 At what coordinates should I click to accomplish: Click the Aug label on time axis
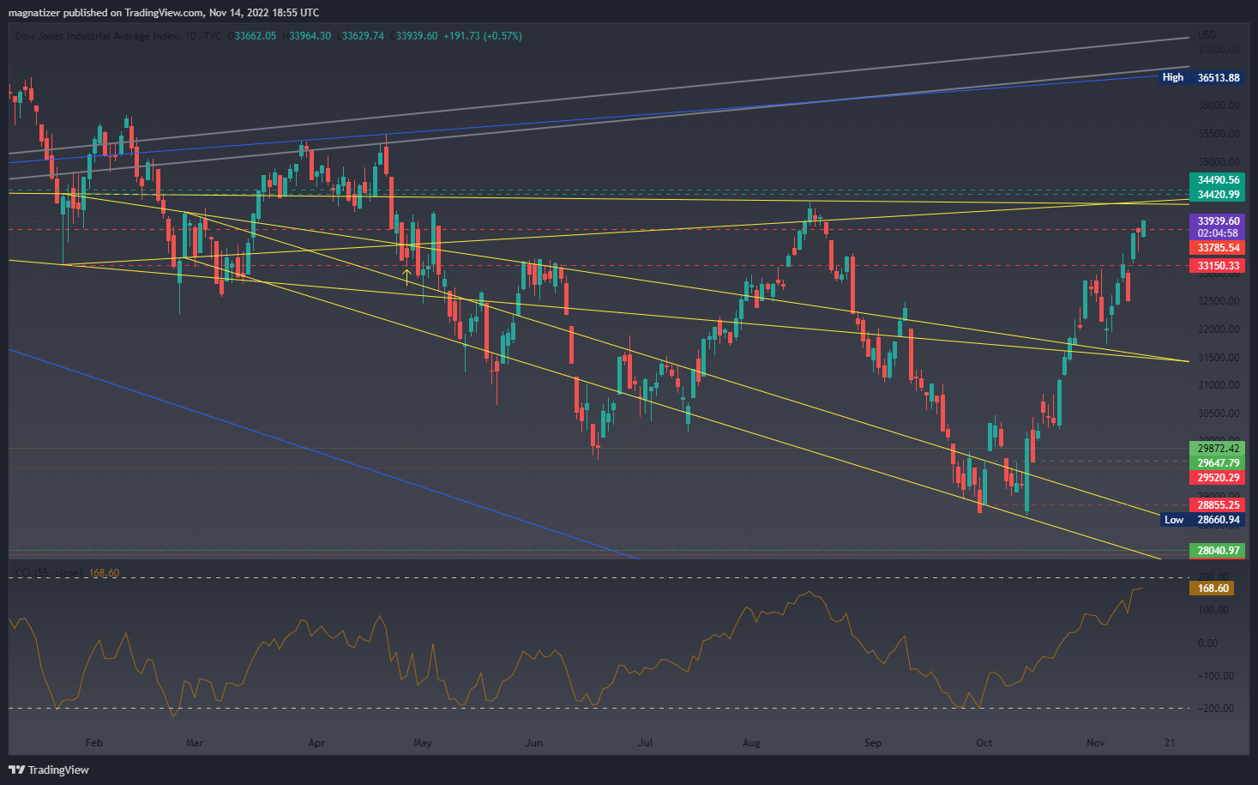coord(751,743)
